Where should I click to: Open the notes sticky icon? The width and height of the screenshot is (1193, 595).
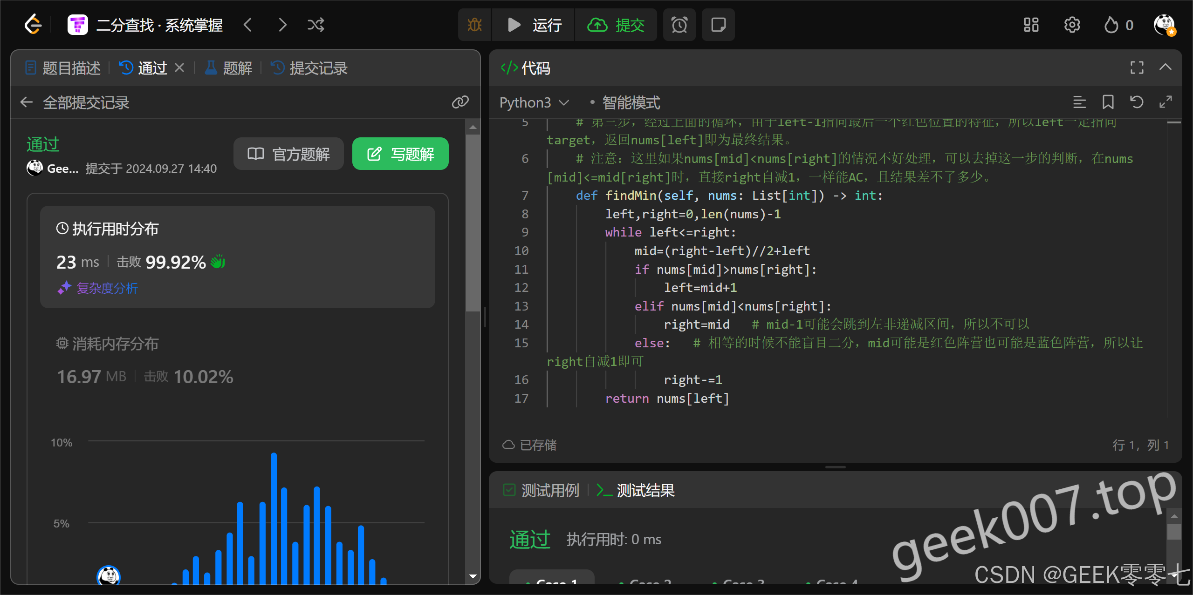(718, 25)
